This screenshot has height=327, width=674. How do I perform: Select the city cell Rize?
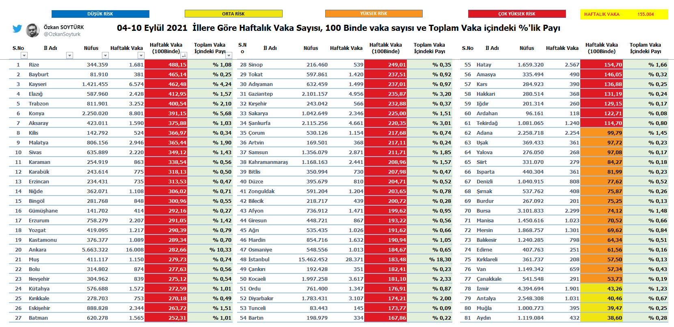(34, 65)
